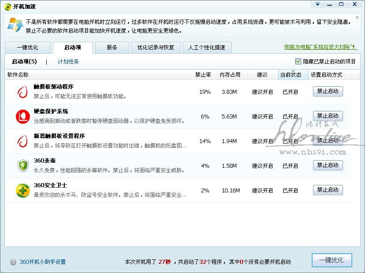
Task: Click the 360安全卫士 green plus icon
Action: (x=22, y=190)
